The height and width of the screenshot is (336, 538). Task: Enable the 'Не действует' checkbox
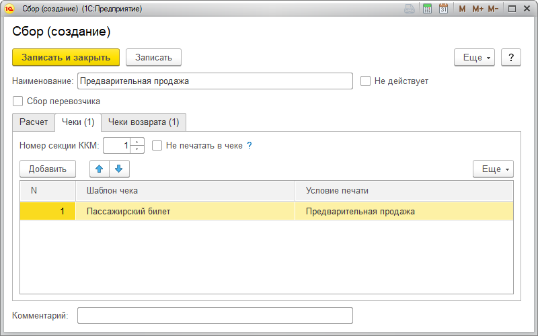366,81
